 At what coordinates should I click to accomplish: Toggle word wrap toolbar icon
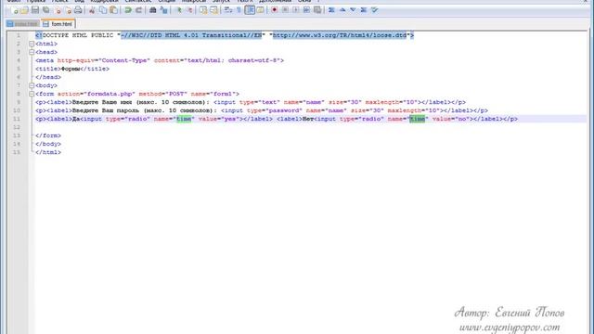(x=228, y=10)
